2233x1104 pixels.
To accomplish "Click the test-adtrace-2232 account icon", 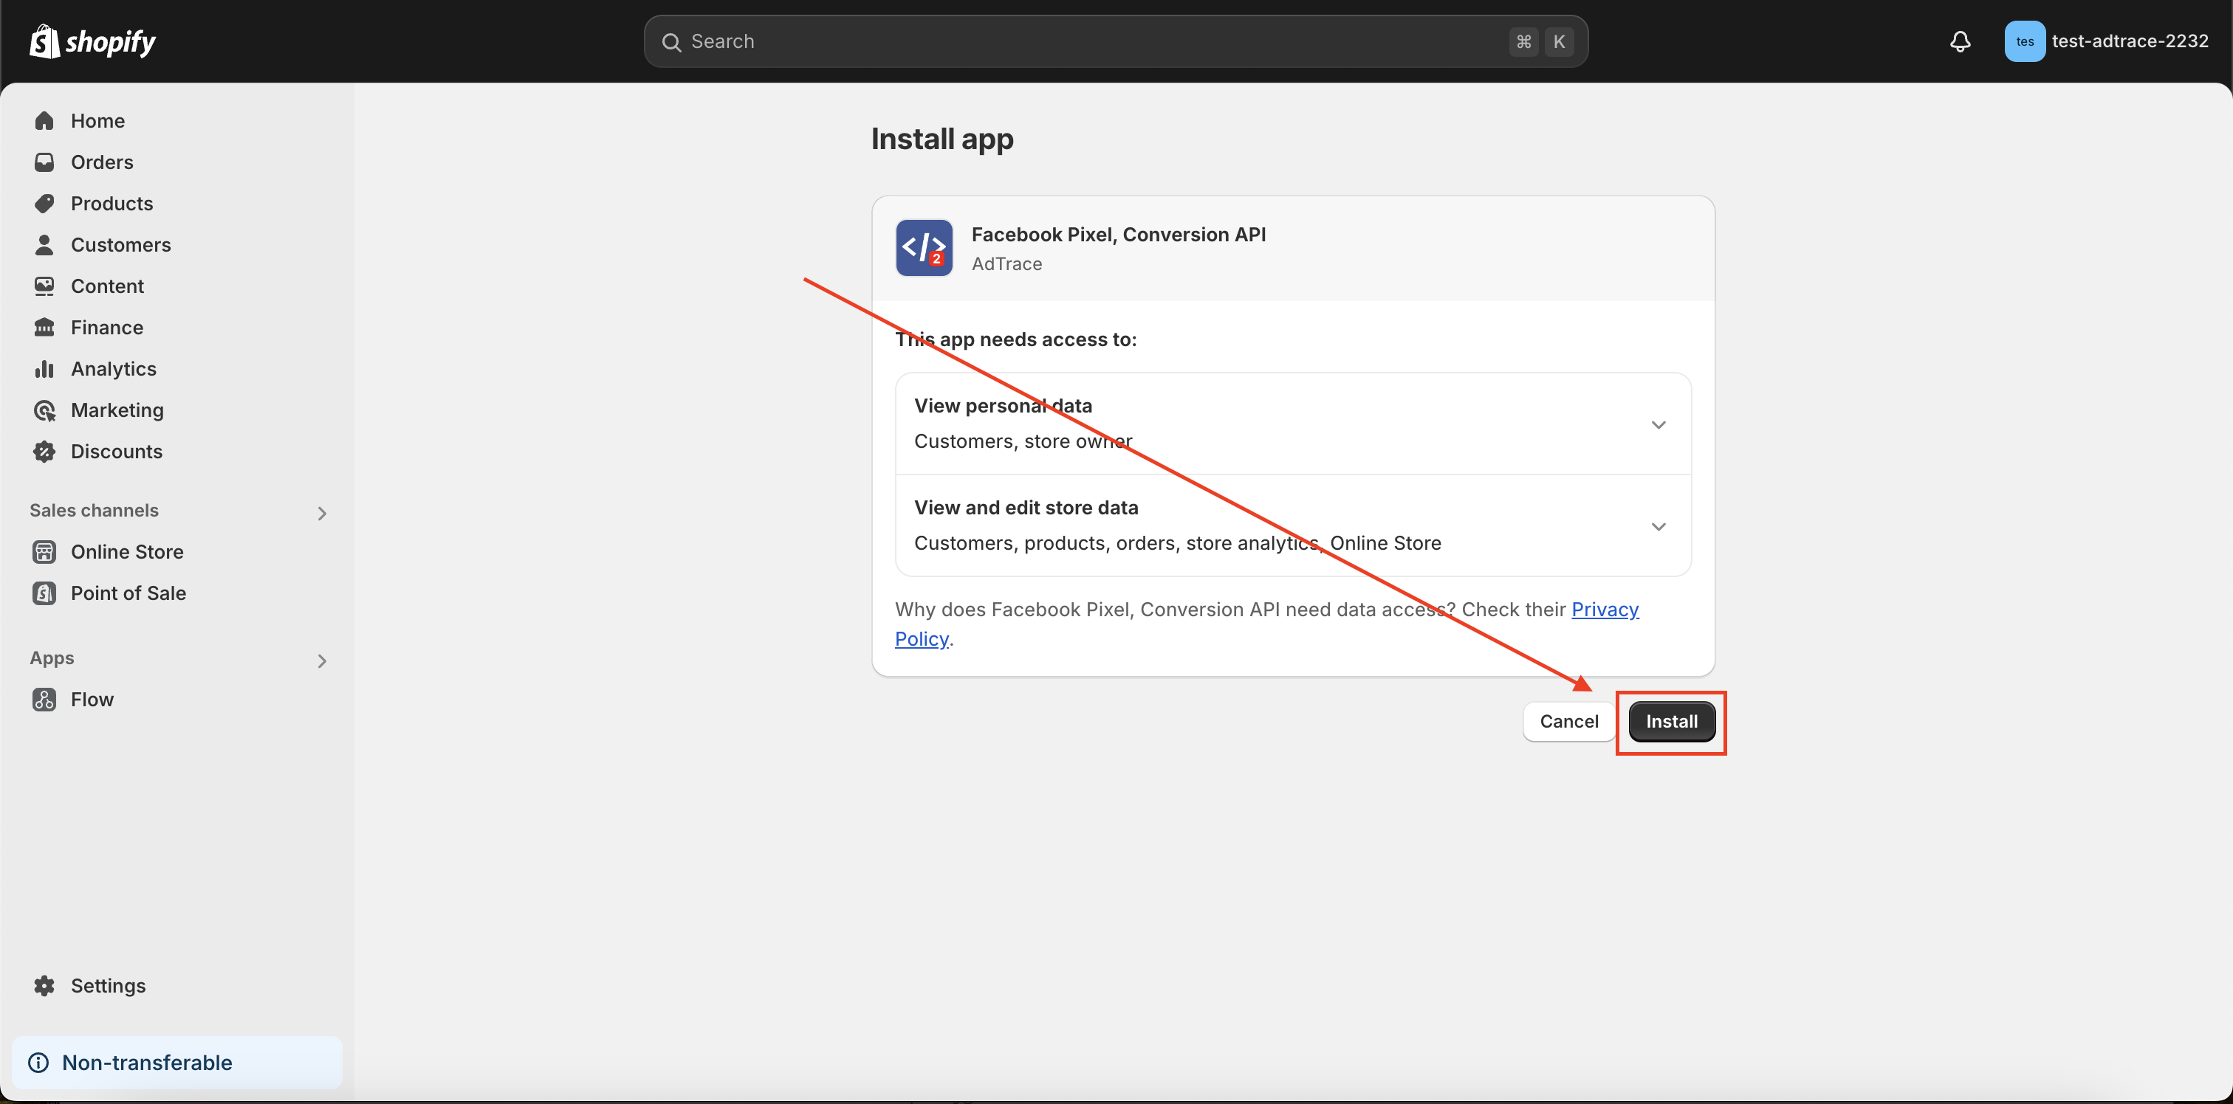I will click(x=2023, y=40).
